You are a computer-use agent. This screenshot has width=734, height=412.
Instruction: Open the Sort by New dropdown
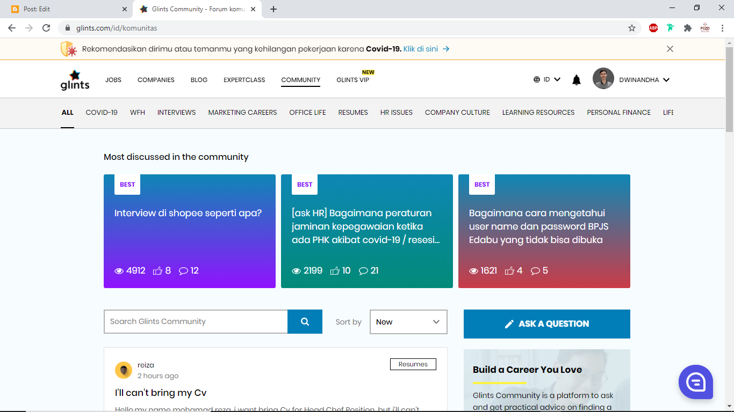click(408, 322)
